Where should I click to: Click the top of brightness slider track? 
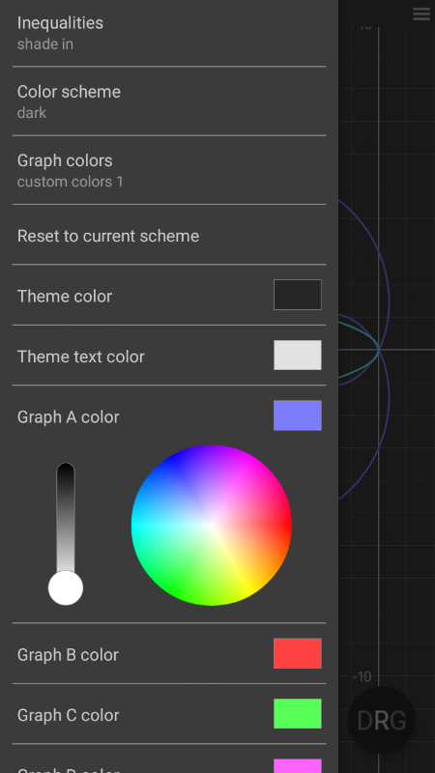coord(66,469)
